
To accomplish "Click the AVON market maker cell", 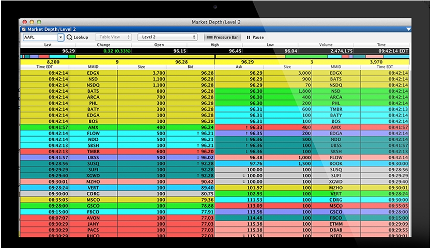I will tap(93, 218).
